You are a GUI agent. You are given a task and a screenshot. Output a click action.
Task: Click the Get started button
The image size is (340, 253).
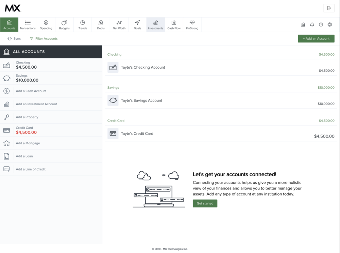coord(205,203)
